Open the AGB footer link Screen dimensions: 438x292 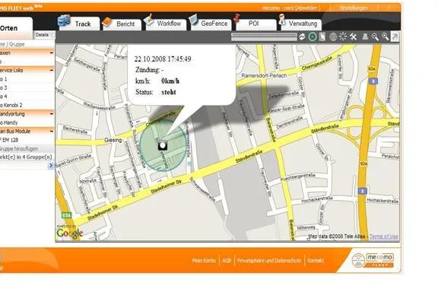(x=227, y=260)
